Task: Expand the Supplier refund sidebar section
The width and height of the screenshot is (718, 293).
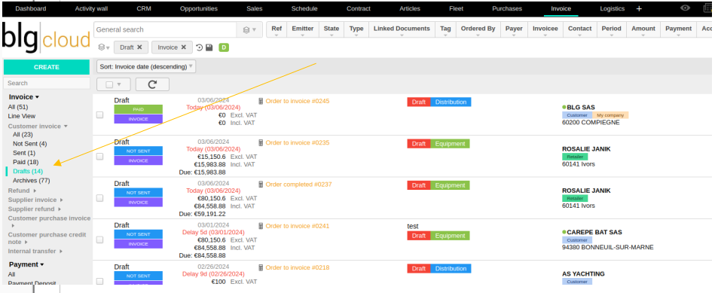Action: (34, 209)
